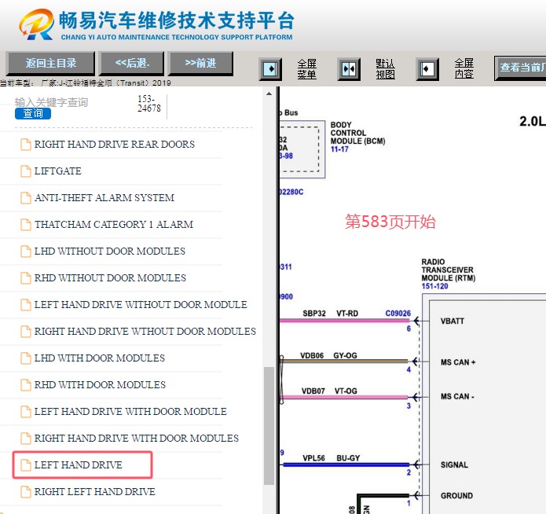Image resolution: width=546 pixels, height=514 pixels.
Task: Click the list scrollbar thumb
Action: (269, 425)
